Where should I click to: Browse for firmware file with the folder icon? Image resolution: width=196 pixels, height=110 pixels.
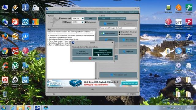[136, 28]
